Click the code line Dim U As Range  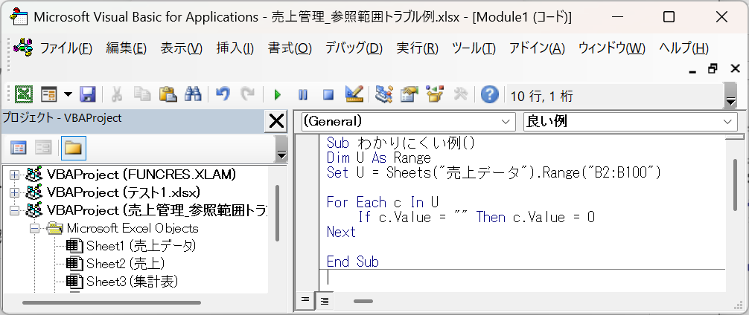point(379,157)
